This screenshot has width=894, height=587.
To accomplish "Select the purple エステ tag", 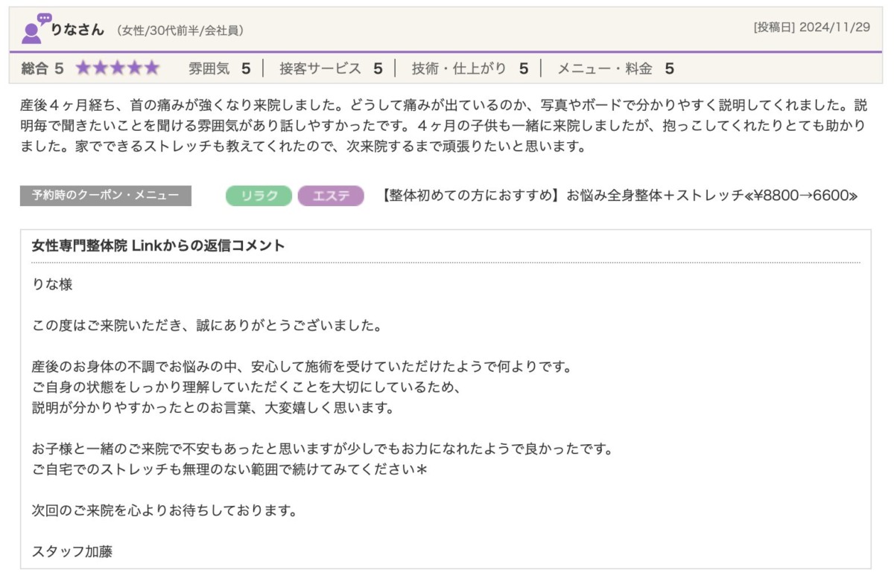I will click(x=331, y=196).
